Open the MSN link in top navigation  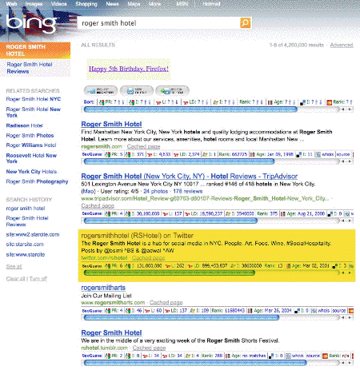click(x=182, y=4)
